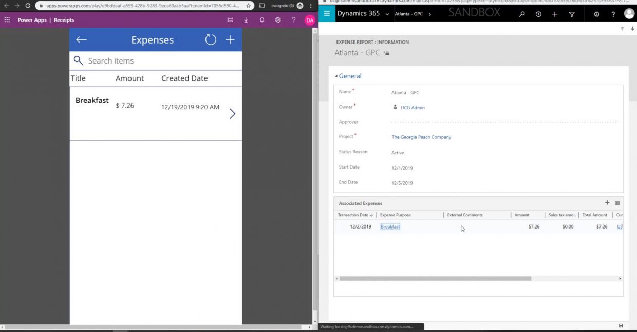Click the Name value Atlanta - GPC
This screenshot has height=332, width=637.
pos(405,93)
